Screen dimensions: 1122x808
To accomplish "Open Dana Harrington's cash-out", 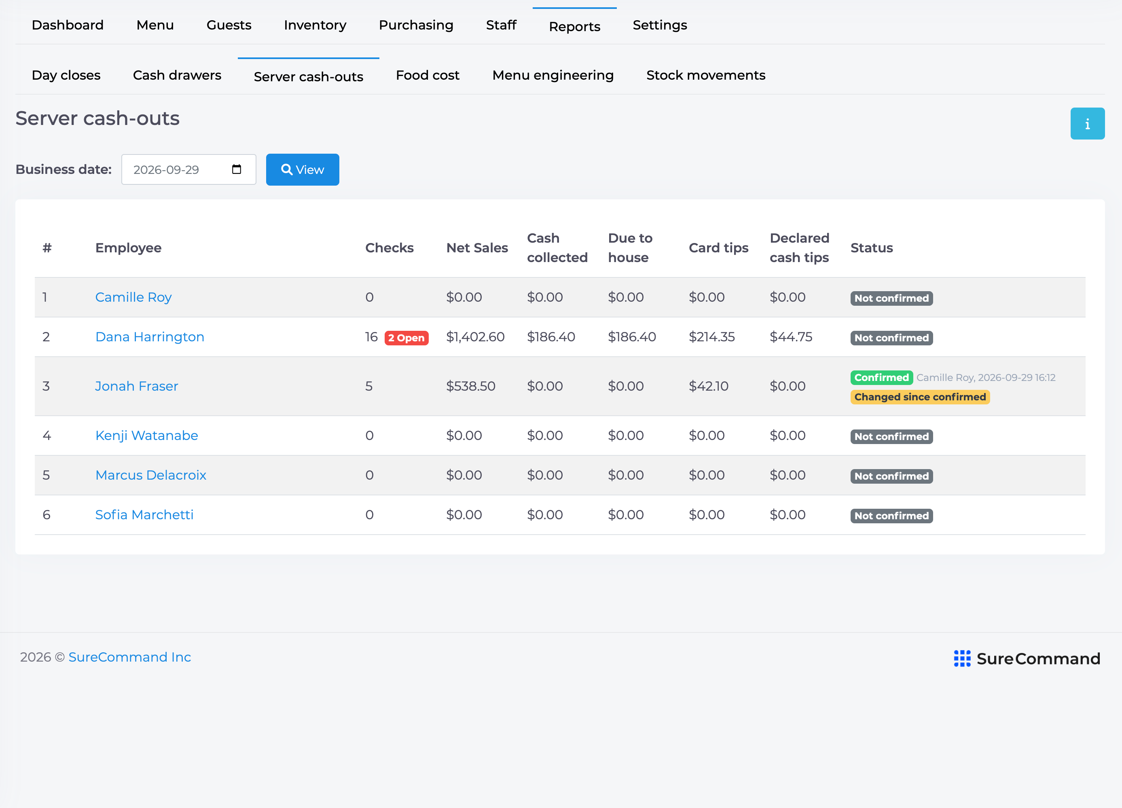I will (149, 337).
